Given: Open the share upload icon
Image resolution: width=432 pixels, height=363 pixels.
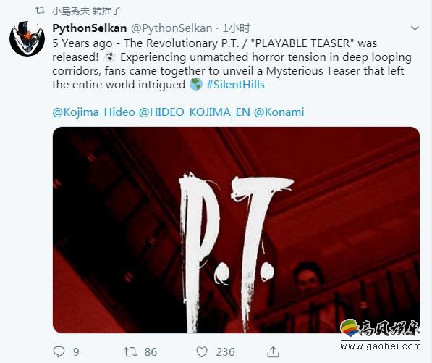Looking at the screenshot, I should 273,351.
